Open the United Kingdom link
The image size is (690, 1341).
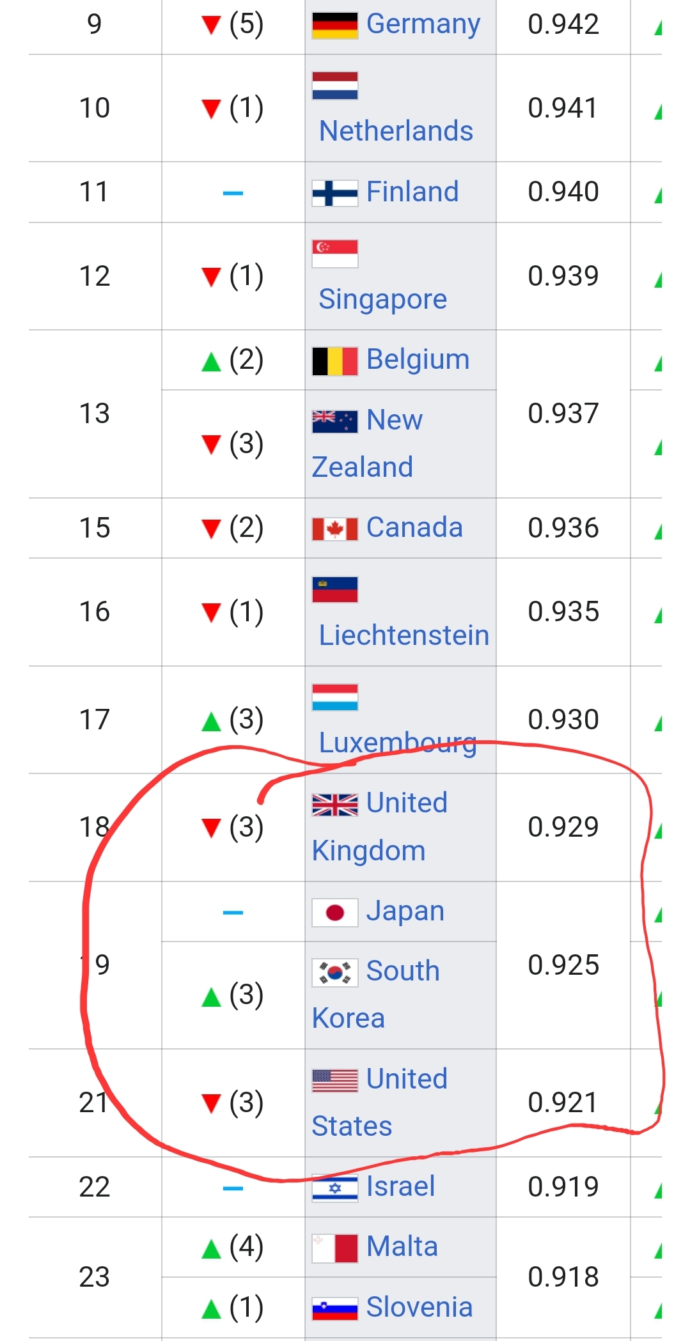point(379,827)
